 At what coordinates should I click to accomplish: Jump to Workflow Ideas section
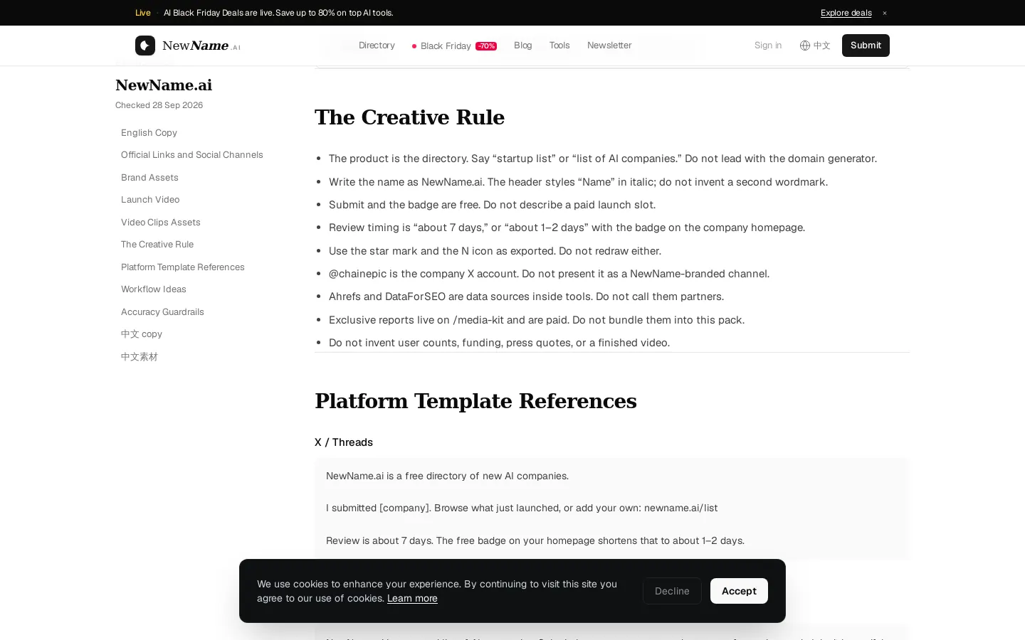tap(154, 289)
